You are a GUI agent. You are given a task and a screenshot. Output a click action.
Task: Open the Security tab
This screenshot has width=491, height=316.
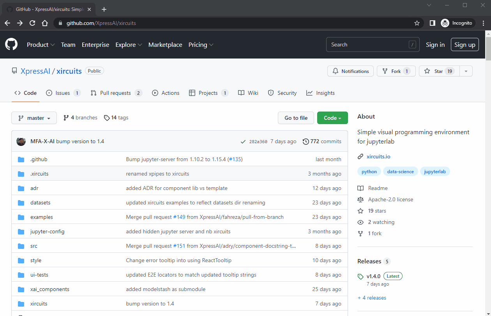282,93
